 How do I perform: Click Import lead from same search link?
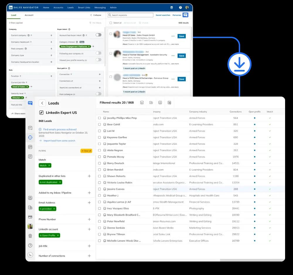59,141
